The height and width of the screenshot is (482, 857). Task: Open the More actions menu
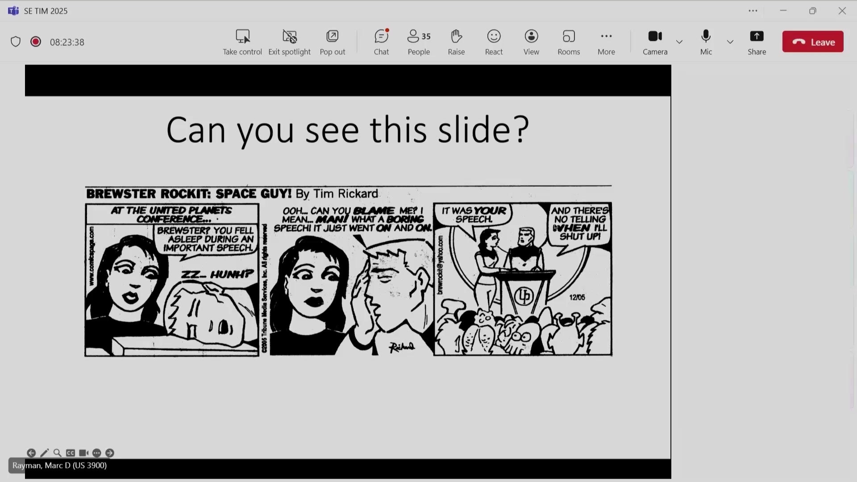tap(606, 42)
